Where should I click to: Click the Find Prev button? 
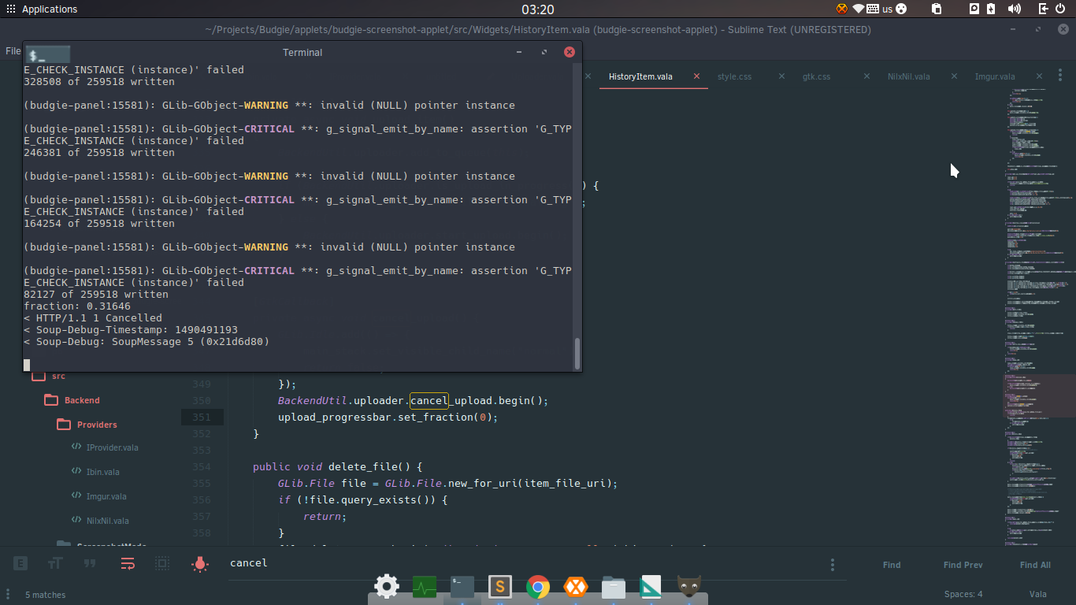(963, 565)
